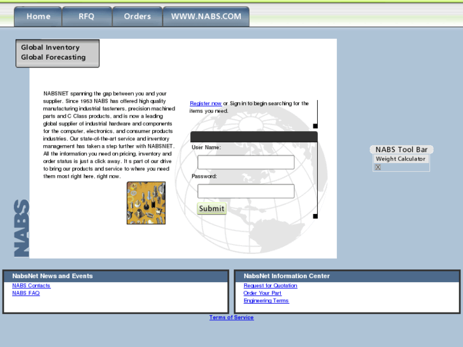The width and height of the screenshot is (463, 347).
Task: Open the NABS Contacts link
Action: pos(31,286)
